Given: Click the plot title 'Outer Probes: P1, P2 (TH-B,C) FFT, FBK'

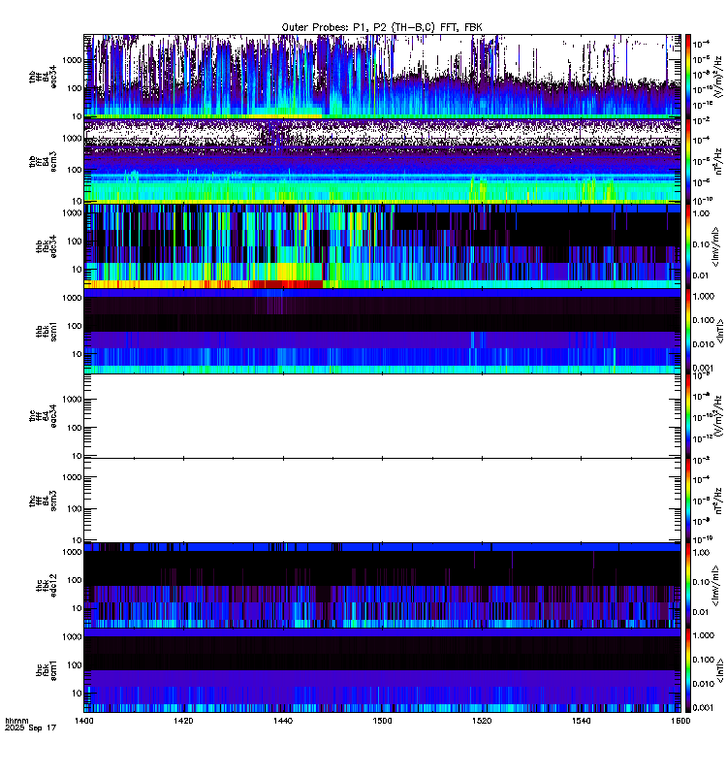Looking at the screenshot, I should pyautogui.click(x=382, y=28).
